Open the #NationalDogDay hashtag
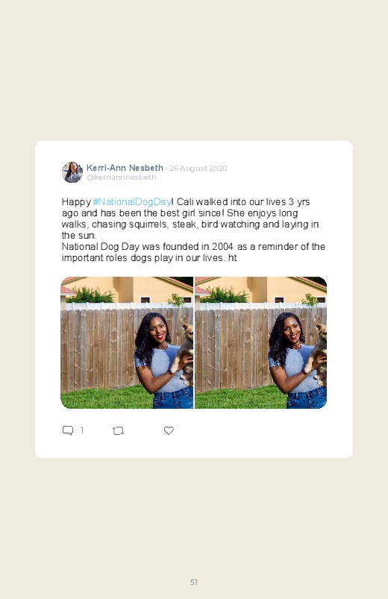Viewport: 388px width, 599px height. point(132,201)
